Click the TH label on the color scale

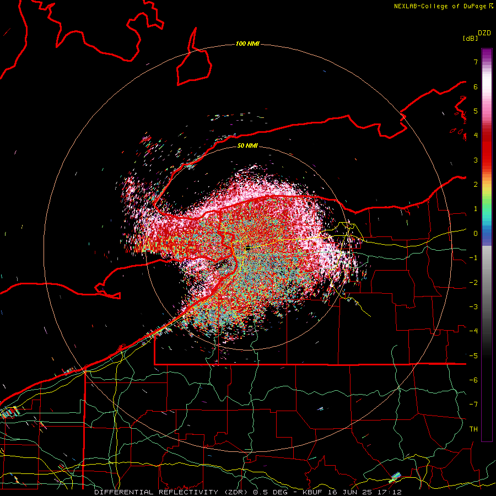pyautogui.click(x=473, y=429)
